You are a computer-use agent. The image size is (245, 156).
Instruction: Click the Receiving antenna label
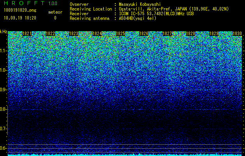pos(90,18)
